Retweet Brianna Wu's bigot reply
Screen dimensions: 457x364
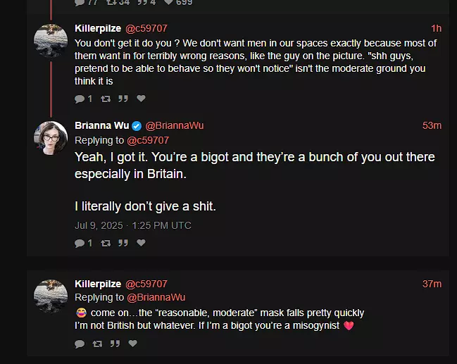pyautogui.click(x=106, y=243)
